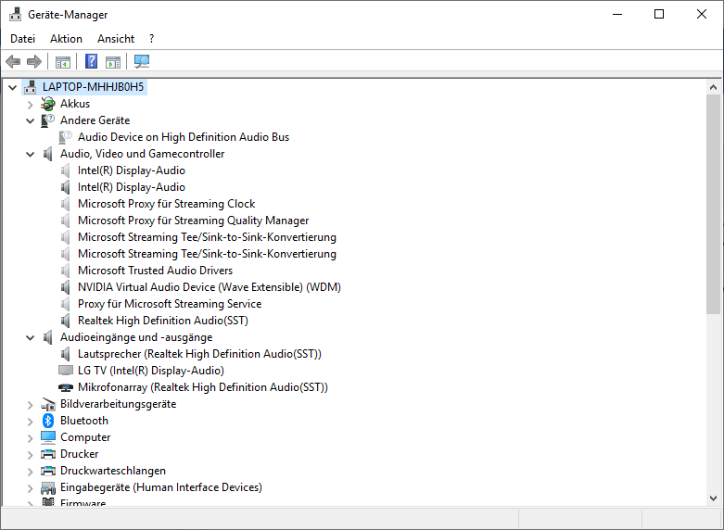Select Mikrofonarray (Realtek High Definition Audio(SST)) text
Viewport: 724px width, 530px height.
coord(203,387)
